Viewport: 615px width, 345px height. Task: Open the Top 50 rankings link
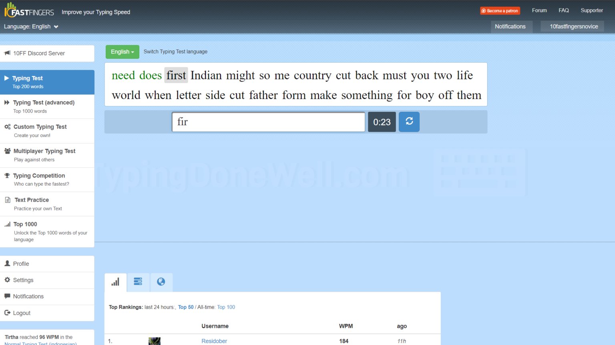click(186, 307)
